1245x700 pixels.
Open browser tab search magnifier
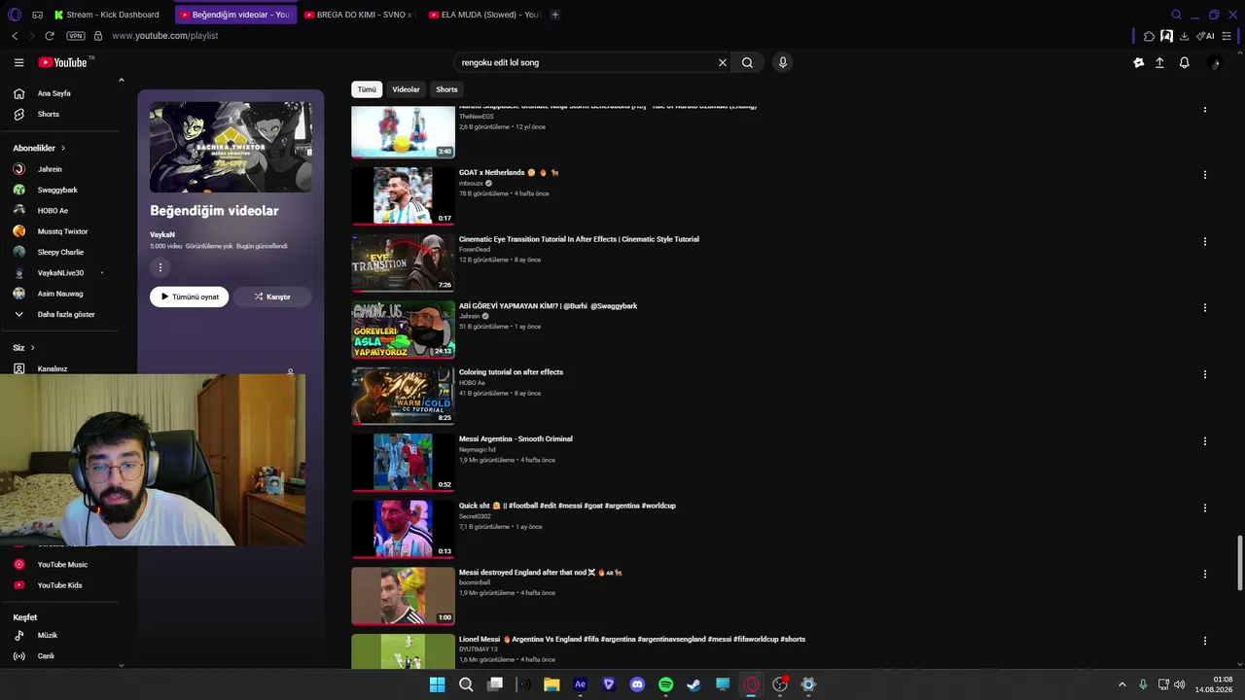[x=1176, y=15]
